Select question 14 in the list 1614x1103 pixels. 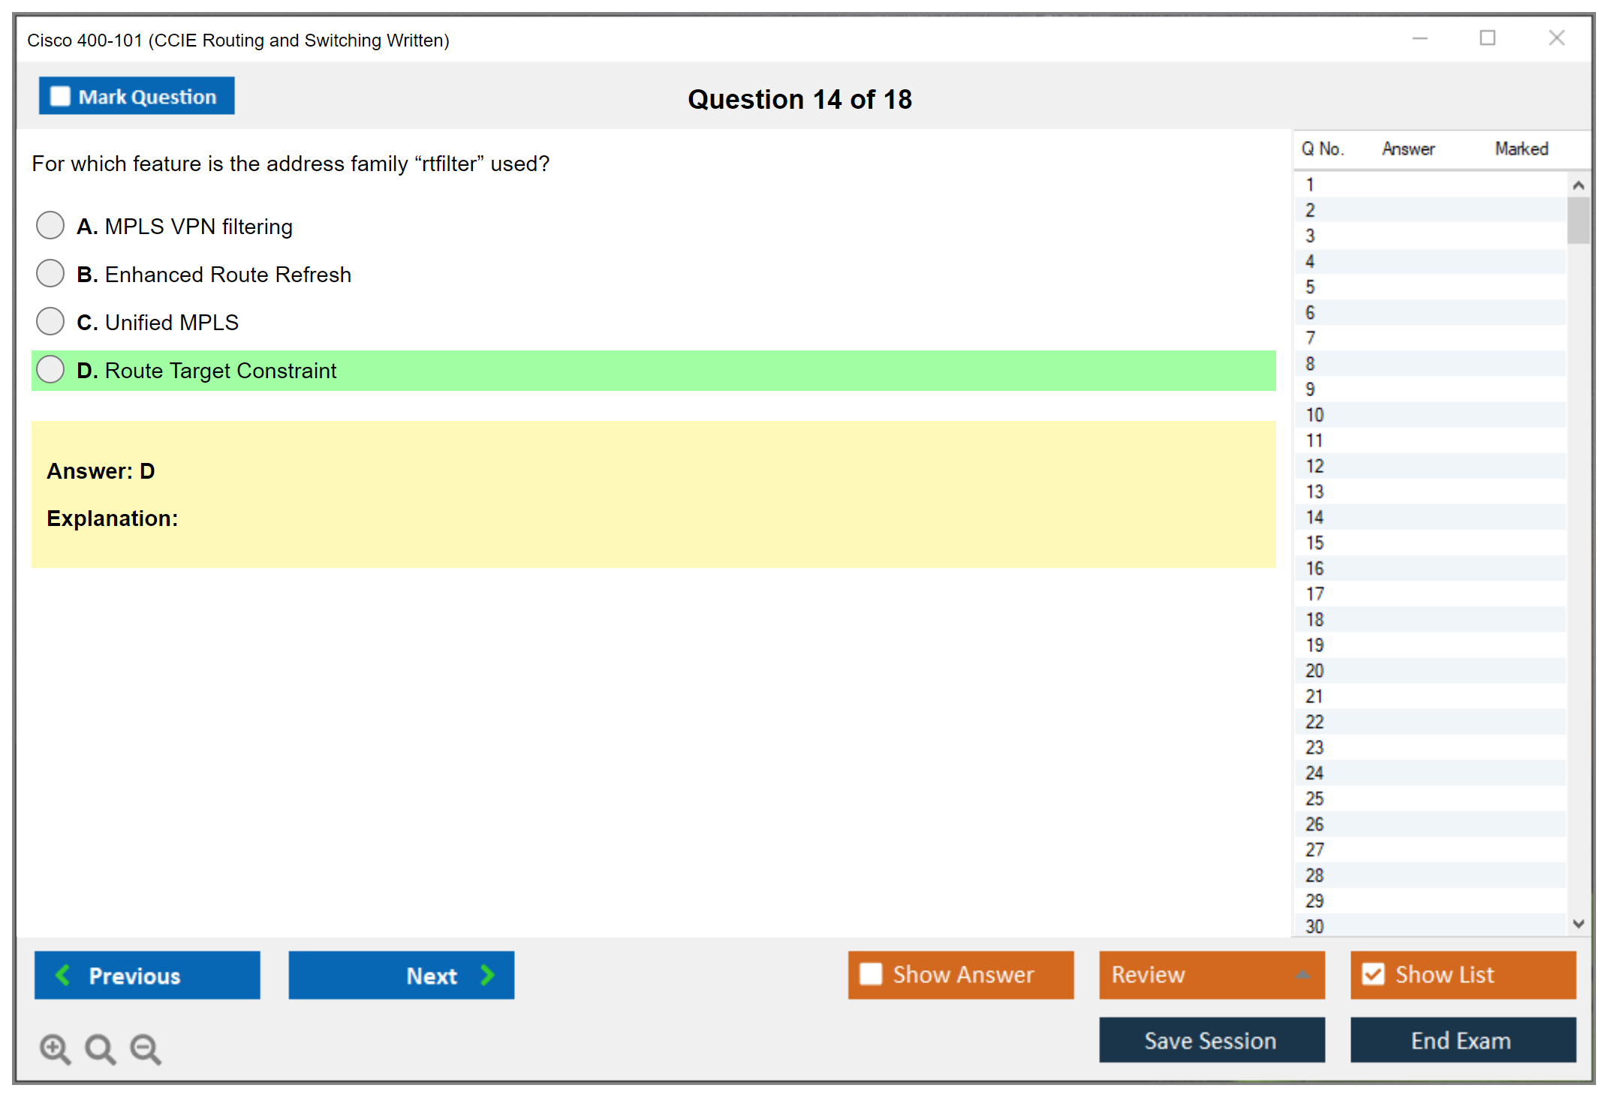1315,517
